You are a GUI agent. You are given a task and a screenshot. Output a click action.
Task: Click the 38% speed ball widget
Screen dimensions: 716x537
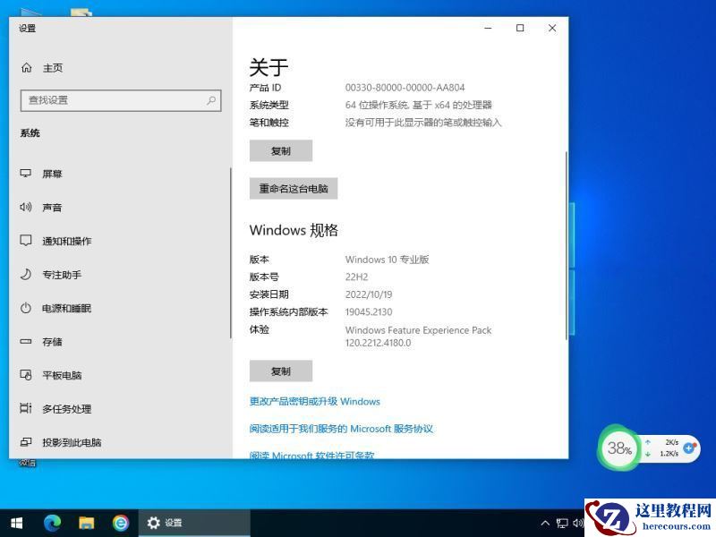pos(619,448)
